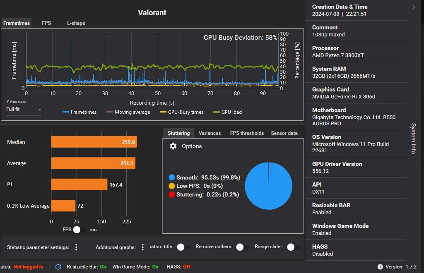424x273 pixels.
Task: Click the Median 255.9 bar
Action: point(94,142)
